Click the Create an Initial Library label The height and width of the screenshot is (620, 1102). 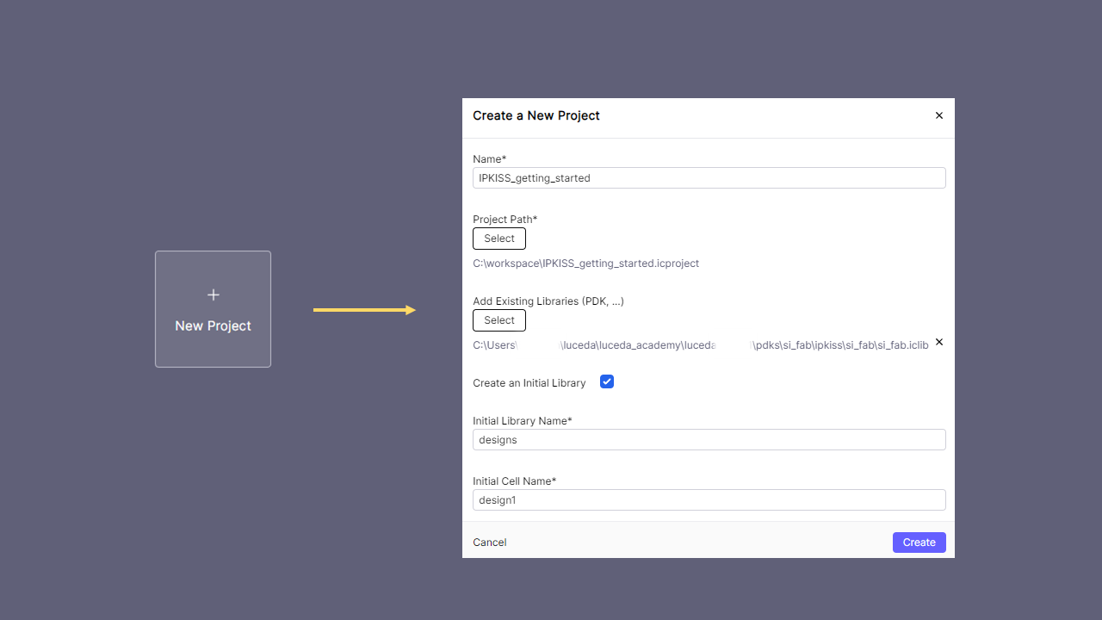pos(529,383)
